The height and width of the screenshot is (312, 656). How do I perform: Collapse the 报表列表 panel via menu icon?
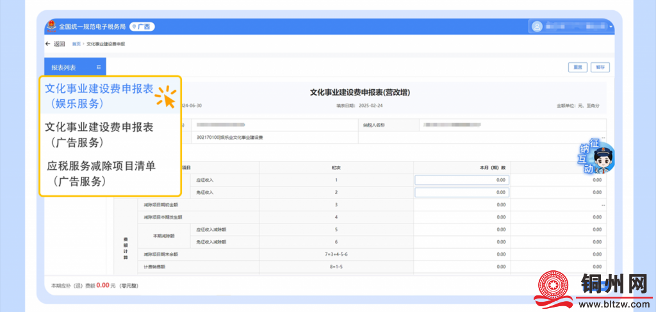[x=99, y=67]
